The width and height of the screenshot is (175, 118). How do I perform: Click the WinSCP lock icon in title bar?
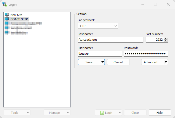pyautogui.click(x=4, y=4)
